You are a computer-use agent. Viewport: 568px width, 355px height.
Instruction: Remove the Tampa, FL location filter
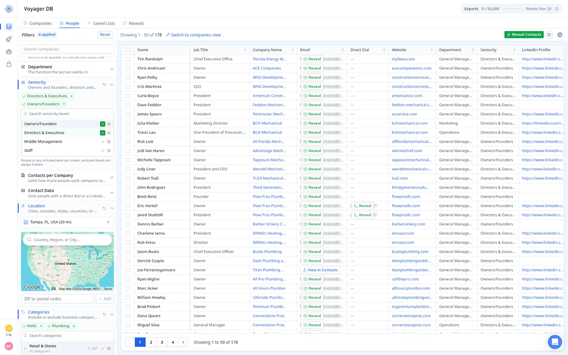tap(108, 222)
